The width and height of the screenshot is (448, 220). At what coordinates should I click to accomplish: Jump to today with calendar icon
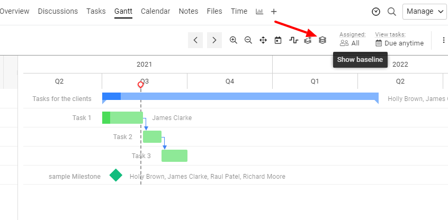[x=278, y=40]
